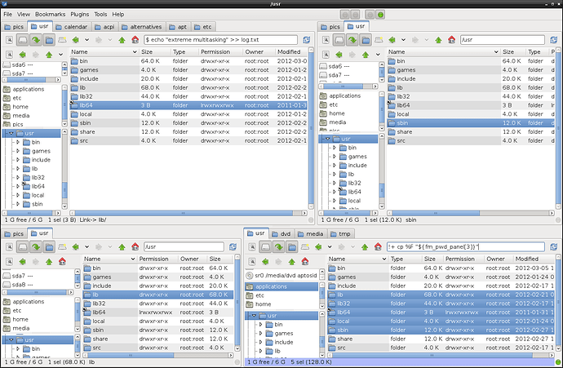Image resolution: width=563 pixels, height=368 pixels.
Task: Toggle Show Bookmarks button in top-left panel
Action: [x=36, y=40]
